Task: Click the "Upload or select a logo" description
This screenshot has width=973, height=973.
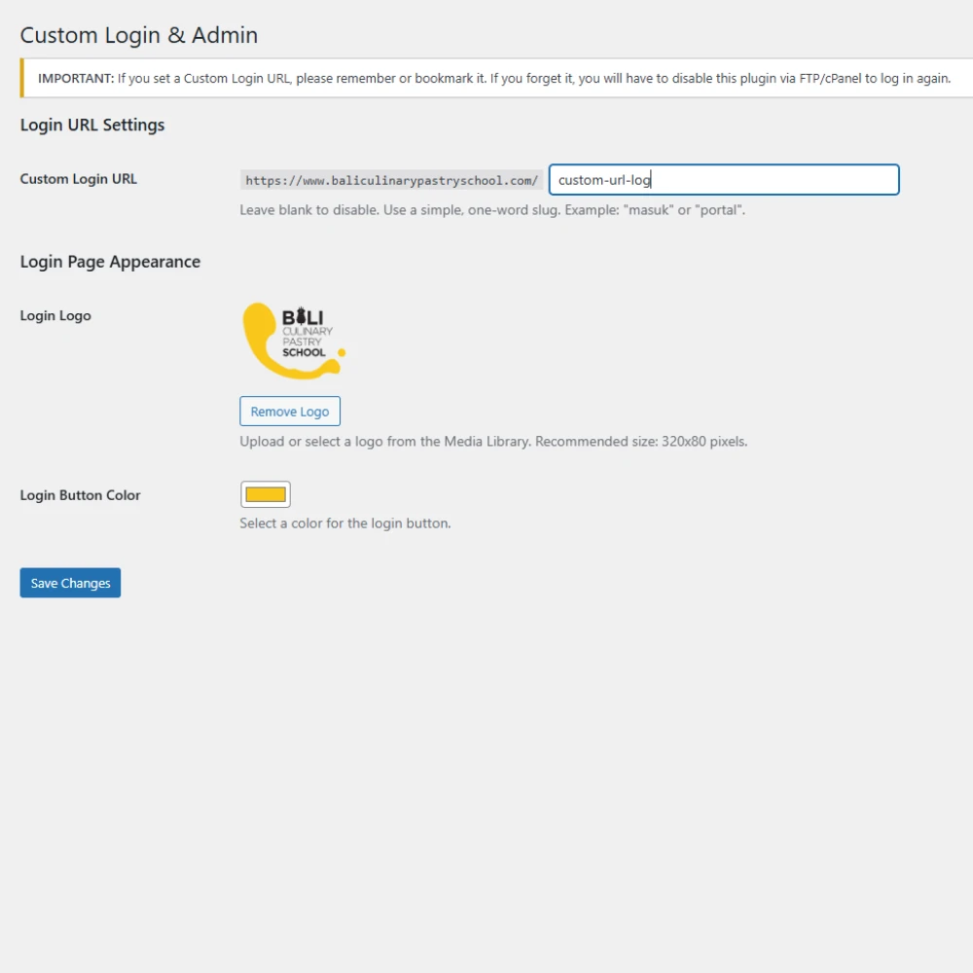Action: pyautogui.click(x=493, y=441)
